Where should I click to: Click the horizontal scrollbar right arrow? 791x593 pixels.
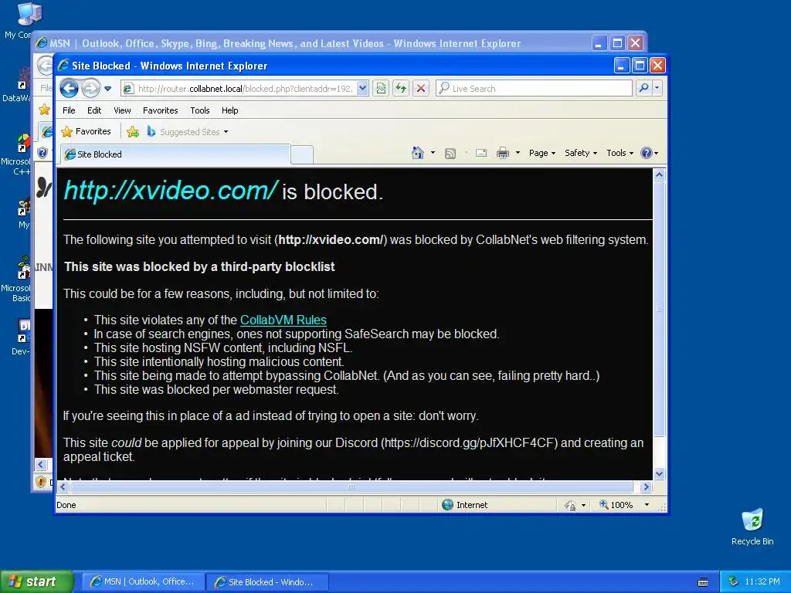(647, 486)
